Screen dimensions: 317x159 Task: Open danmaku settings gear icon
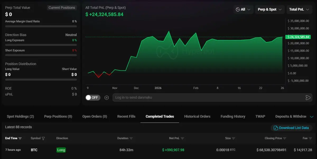(x=107, y=98)
